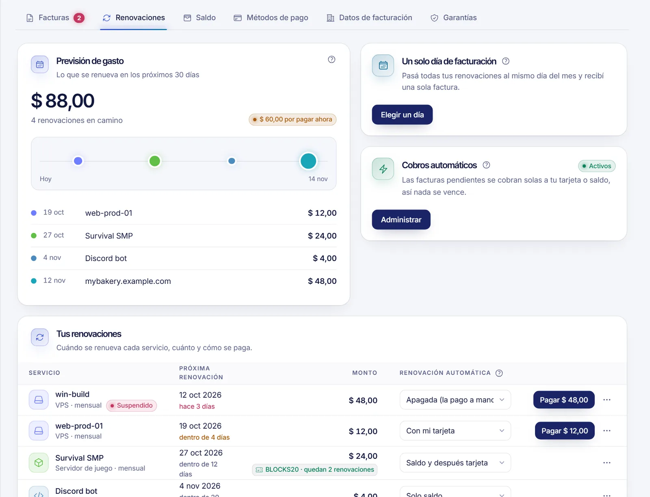
Task: Expand Solo saldo dropdown for Discord bot
Action: (x=455, y=492)
